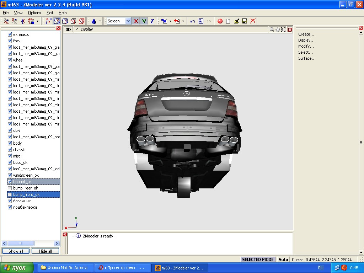Open the View menu

(18, 13)
